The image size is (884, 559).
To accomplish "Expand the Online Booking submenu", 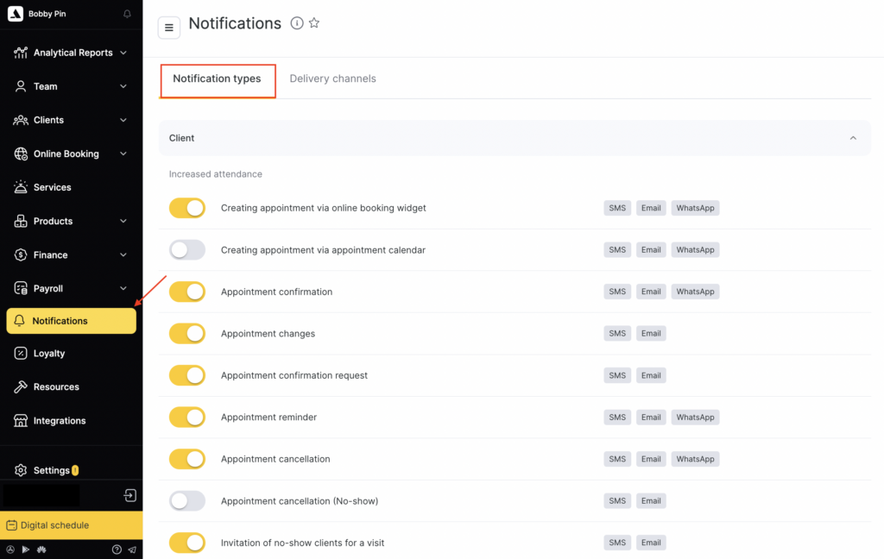I will click(x=123, y=154).
